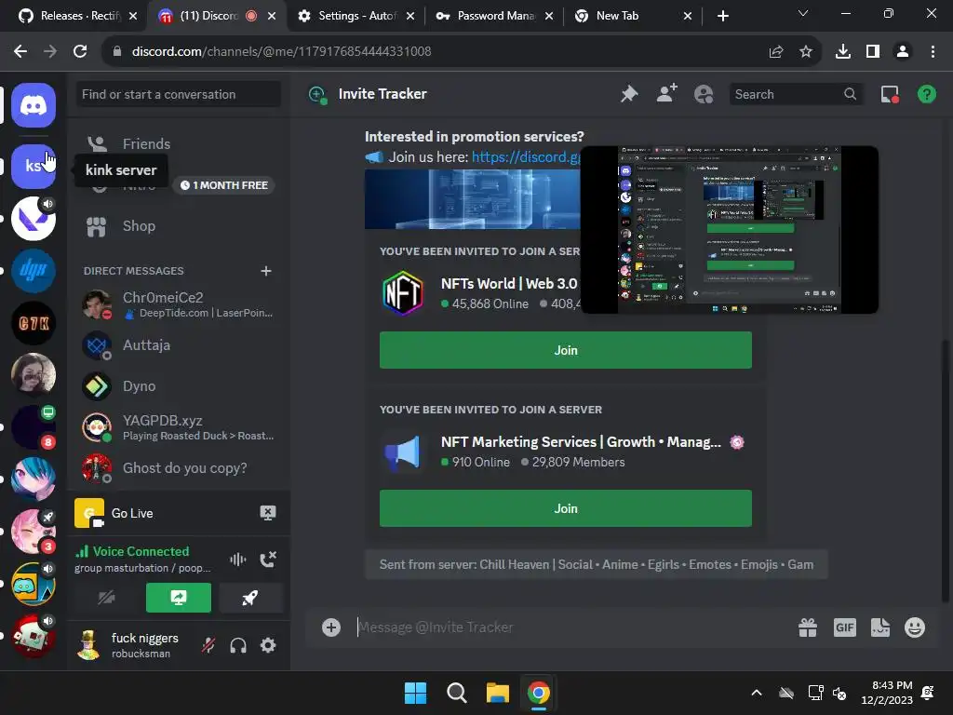Open pinned messages pin icon
953x715 pixels.
pos(629,94)
